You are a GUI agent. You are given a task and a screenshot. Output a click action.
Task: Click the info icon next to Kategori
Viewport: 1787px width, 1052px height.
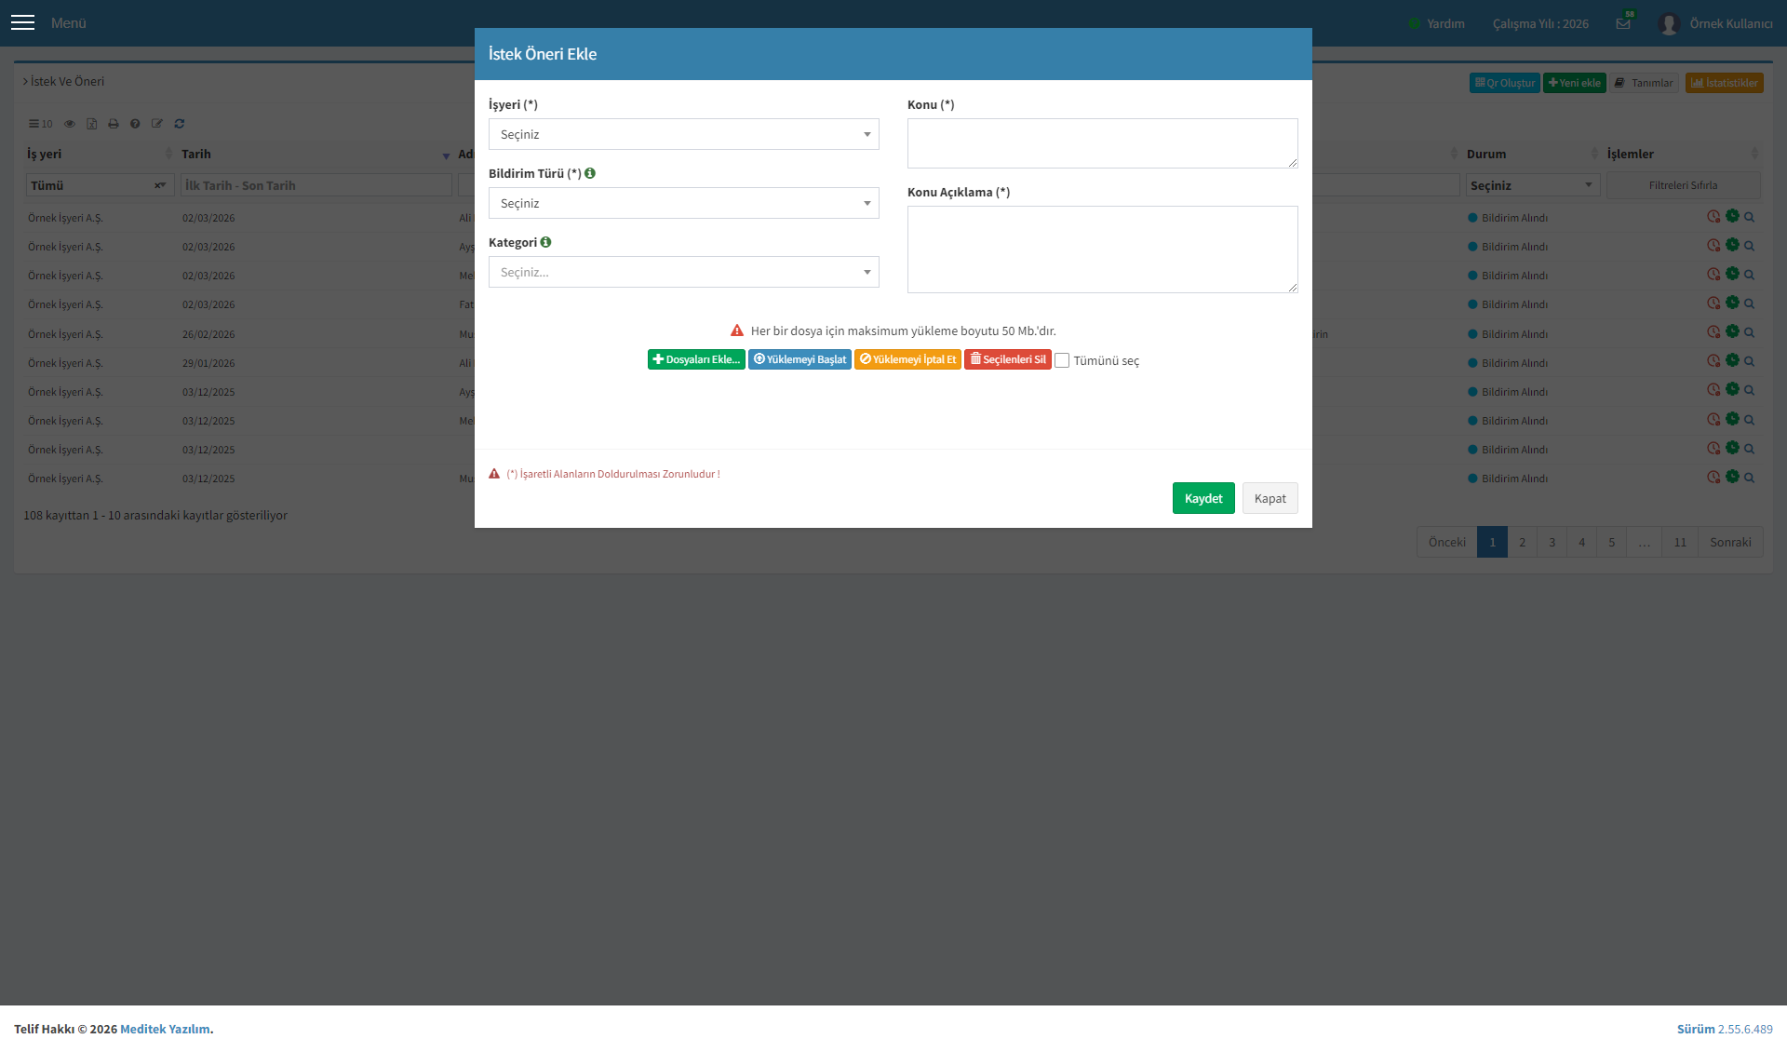pyautogui.click(x=545, y=242)
